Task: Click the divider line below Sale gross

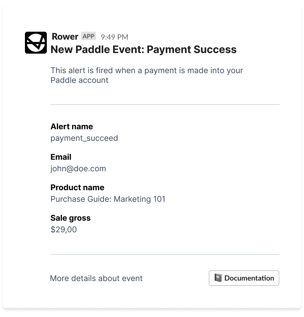Action: pos(165,255)
